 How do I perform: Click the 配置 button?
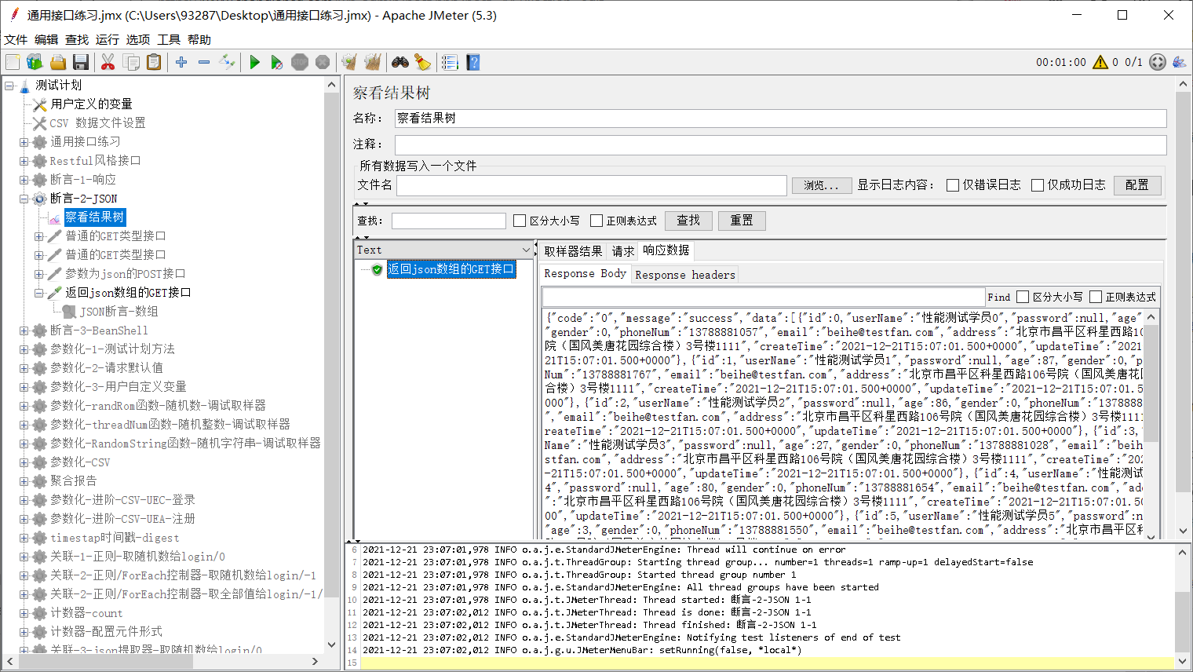(1136, 184)
